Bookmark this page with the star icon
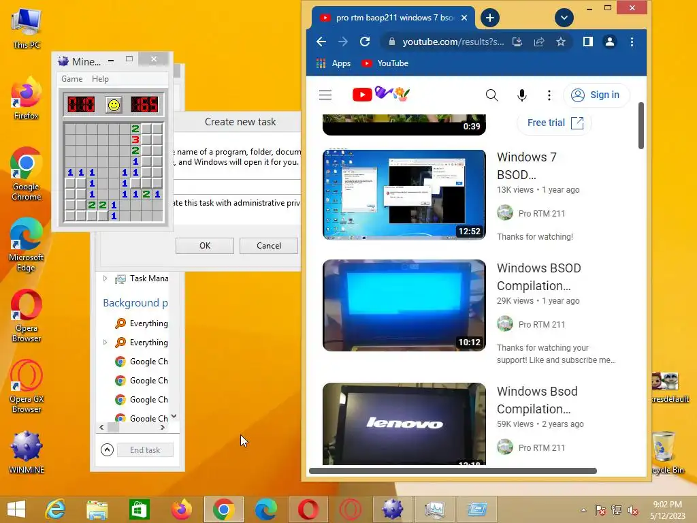 pos(561,42)
